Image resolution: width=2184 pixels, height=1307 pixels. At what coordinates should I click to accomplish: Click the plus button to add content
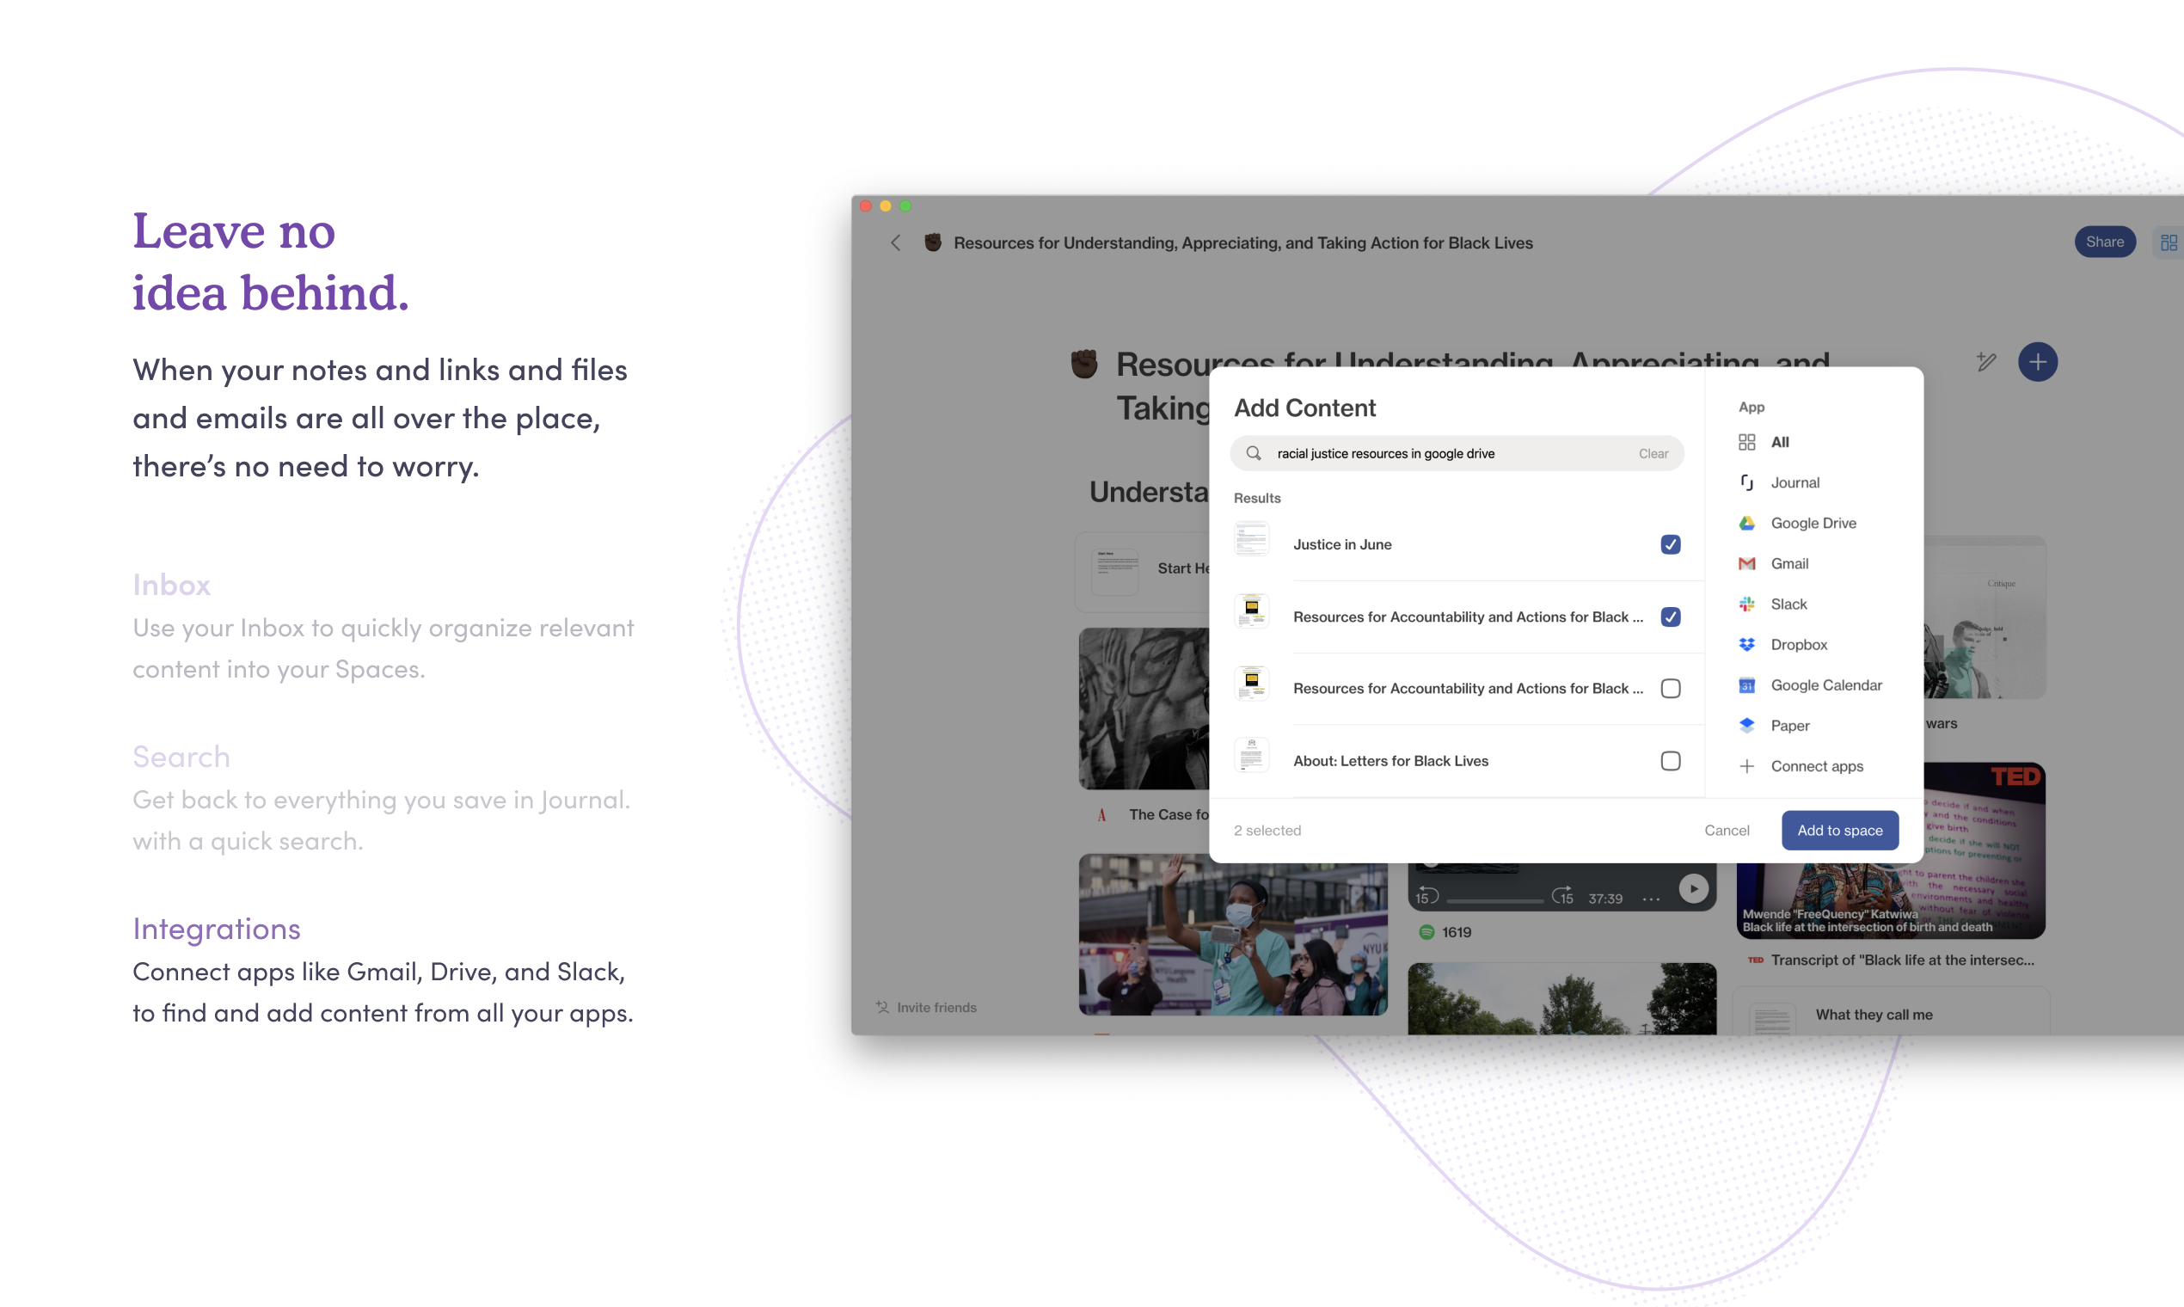click(2038, 361)
